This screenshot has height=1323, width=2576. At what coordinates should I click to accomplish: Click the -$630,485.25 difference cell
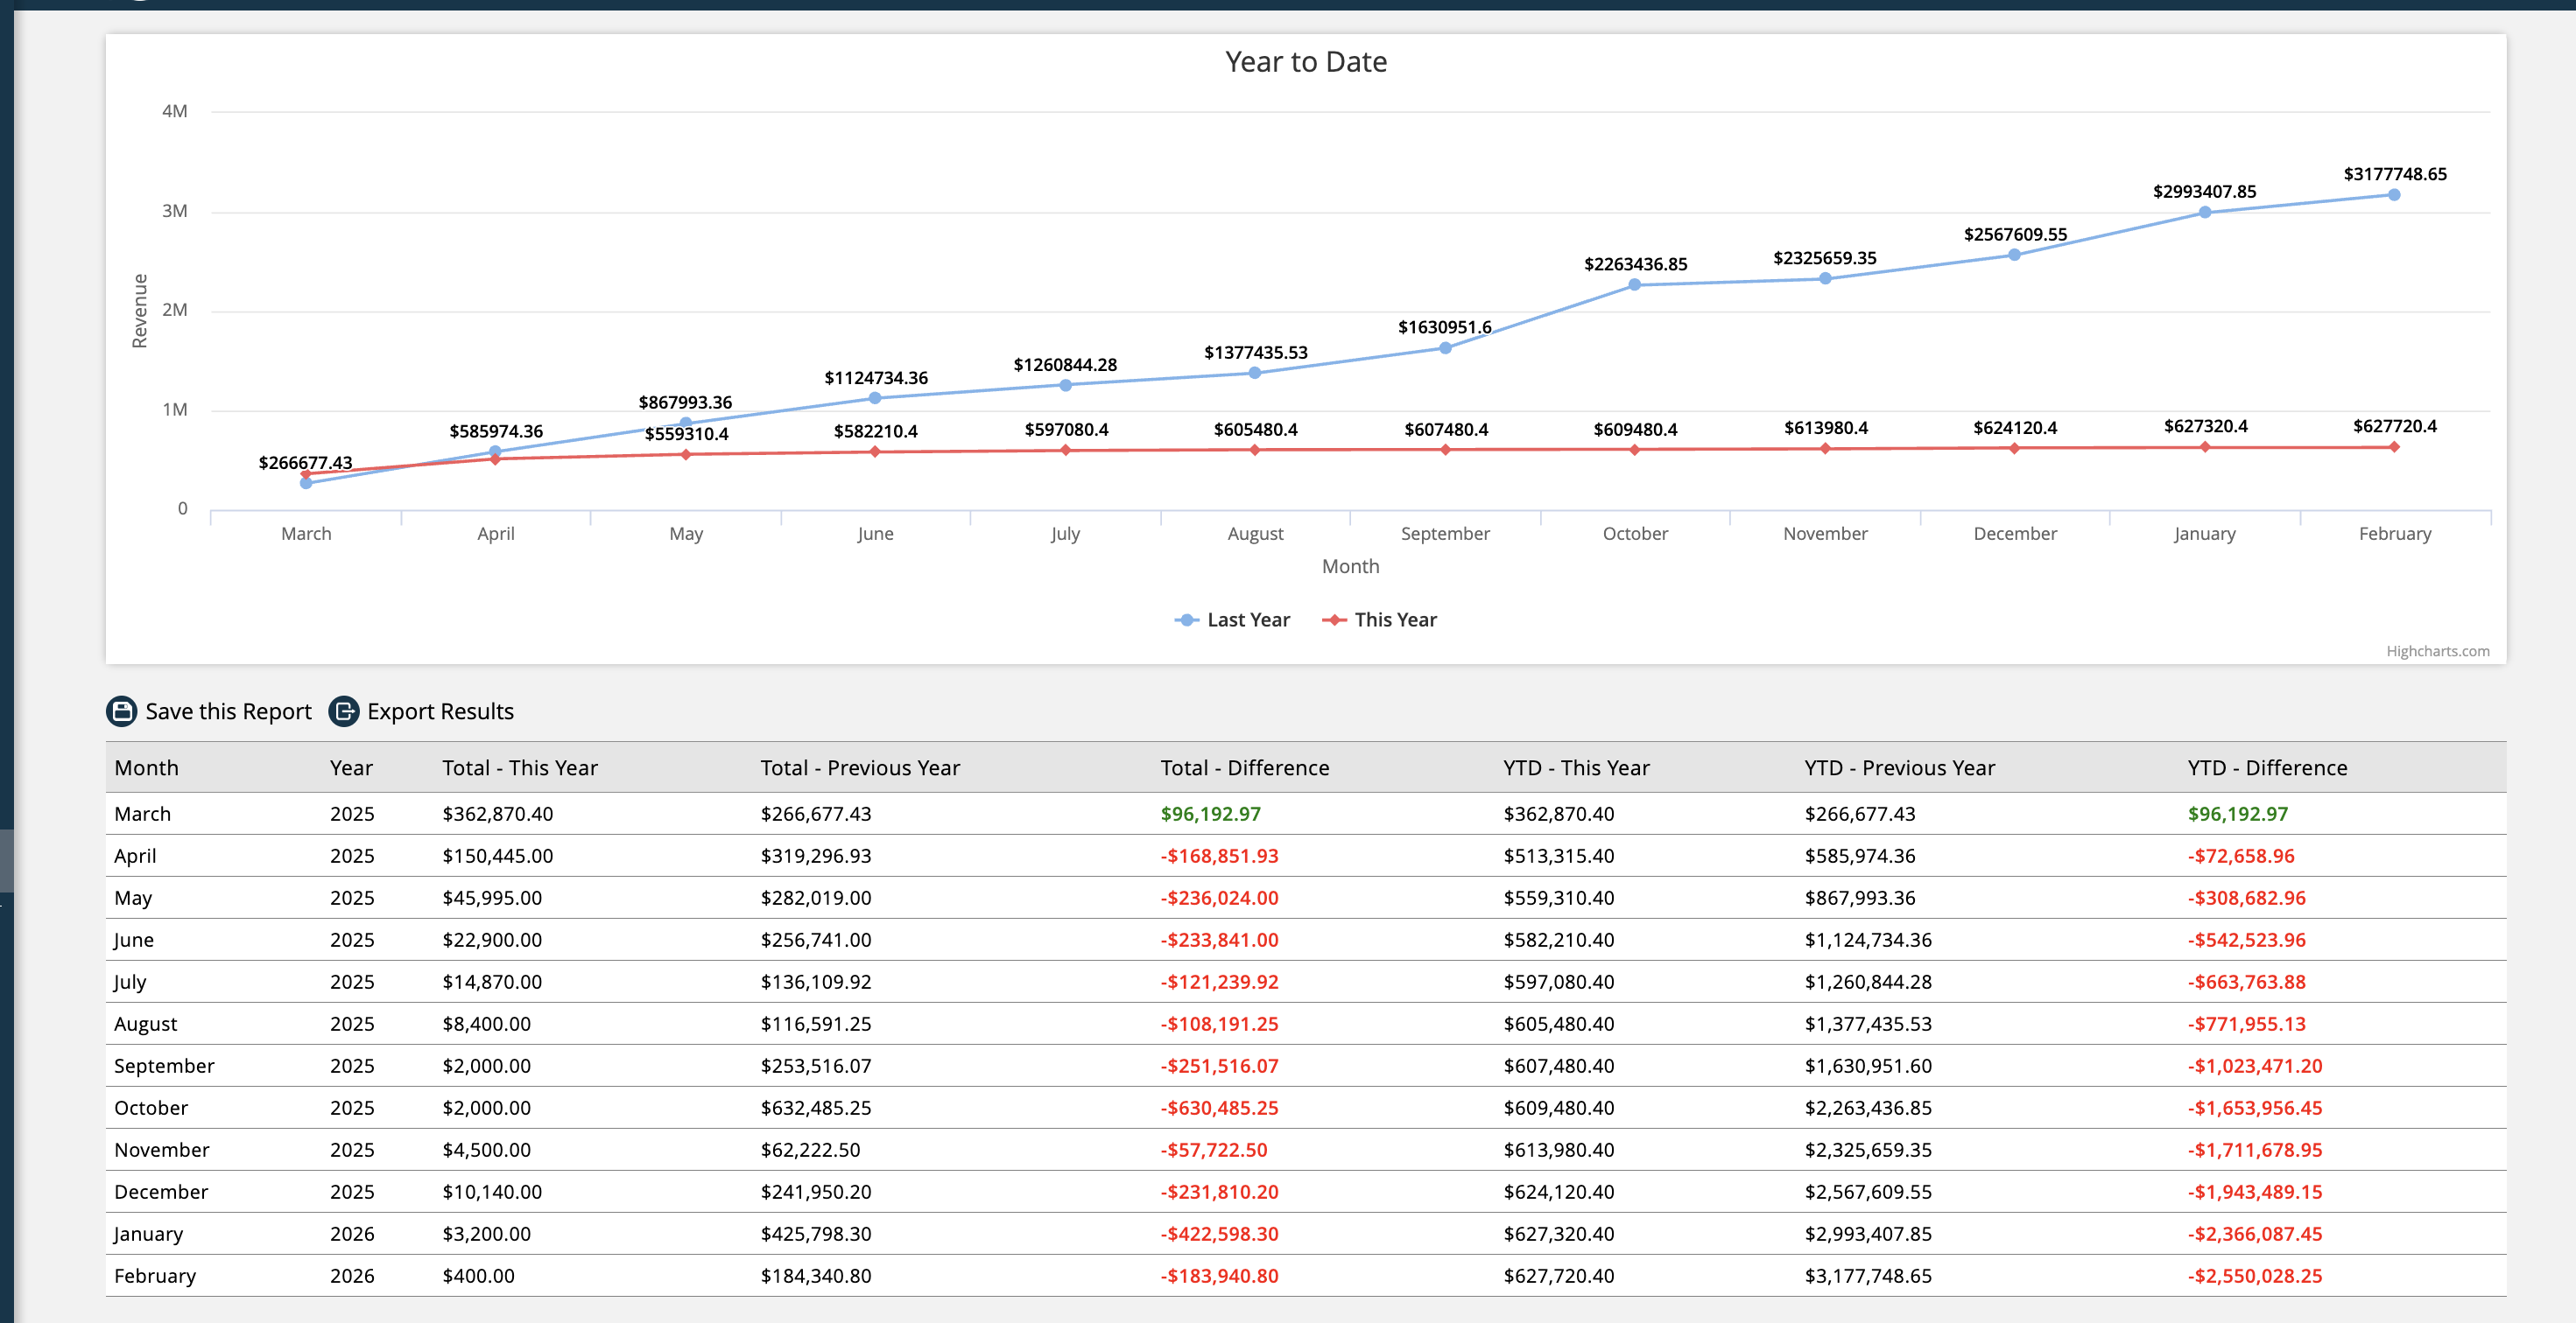click(1219, 1107)
